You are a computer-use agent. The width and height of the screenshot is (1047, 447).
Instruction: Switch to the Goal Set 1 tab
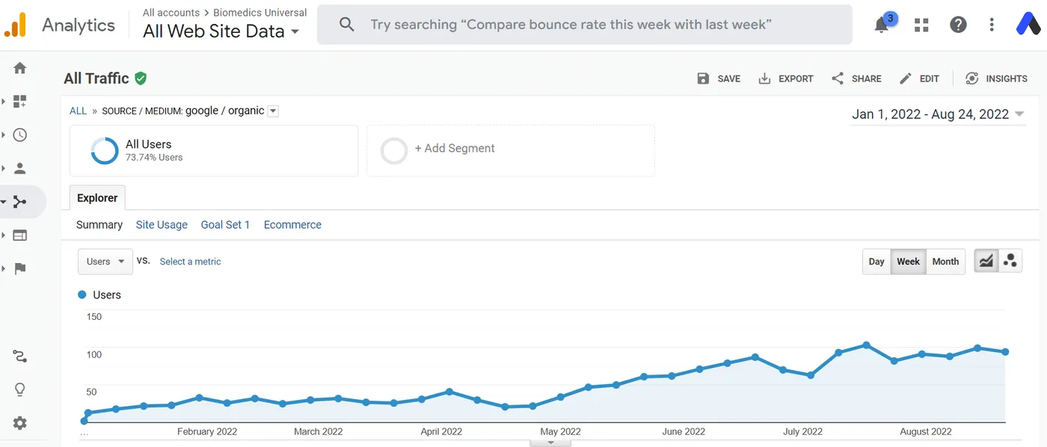pyautogui.click(x=225, y=225)
